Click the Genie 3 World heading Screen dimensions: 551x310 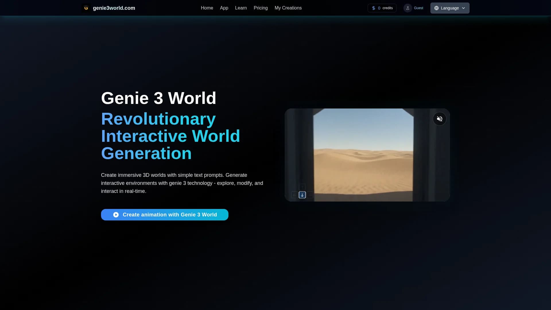point(158,98)
